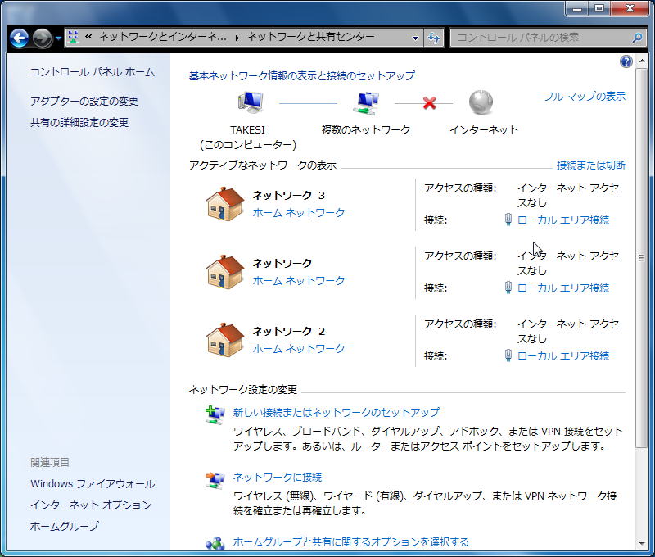This screenshot has width=655, height=557.
Task: Click the vertical scrollbar thumb
Action: (x=642, y=258)
